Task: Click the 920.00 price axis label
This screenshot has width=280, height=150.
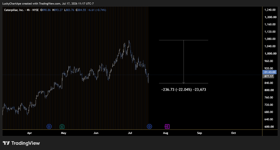Action: (x=269, y=68)
